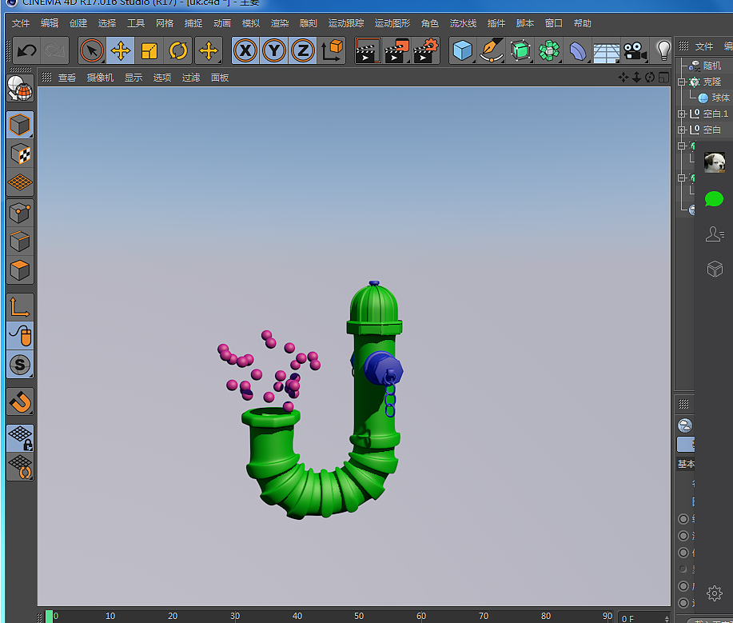Image resolution: width=733 pixels, height=623 pixels.
Task: Add a floor environment object
Action: pyautogui.click(x=607, y=51)
